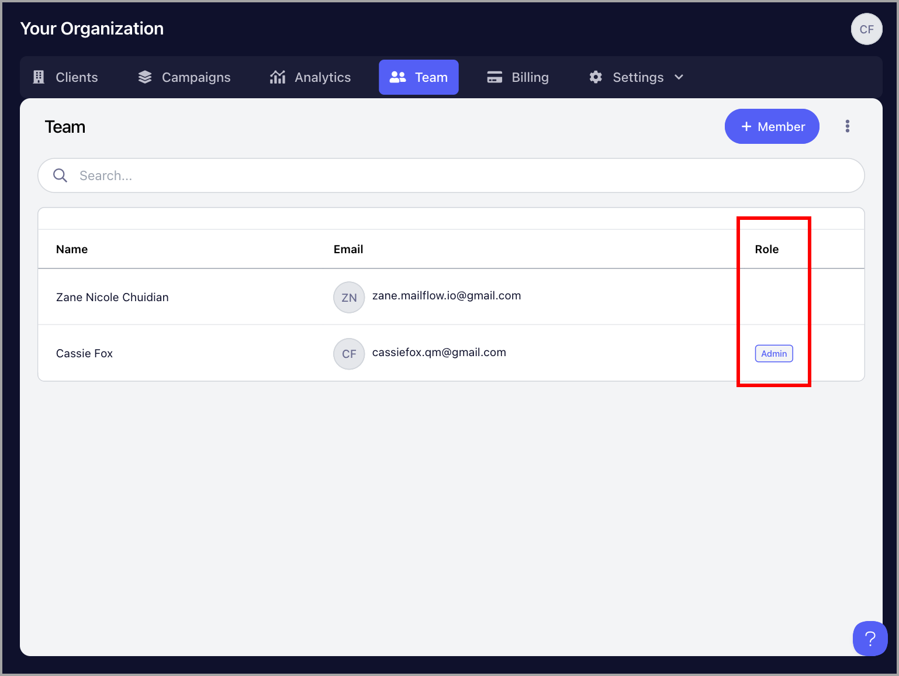Go to the Billing tab
The image size is (899, 676).
point(518,77)
